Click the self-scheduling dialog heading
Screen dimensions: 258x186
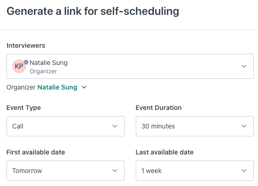(93, 11)
